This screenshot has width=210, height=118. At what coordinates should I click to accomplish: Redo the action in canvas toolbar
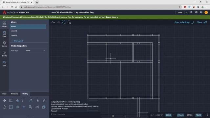pos(58,22)
